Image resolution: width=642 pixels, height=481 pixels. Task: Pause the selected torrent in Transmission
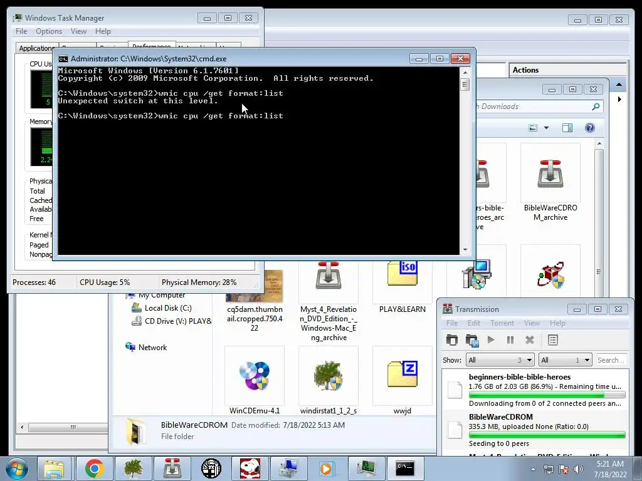pos(510,340)
